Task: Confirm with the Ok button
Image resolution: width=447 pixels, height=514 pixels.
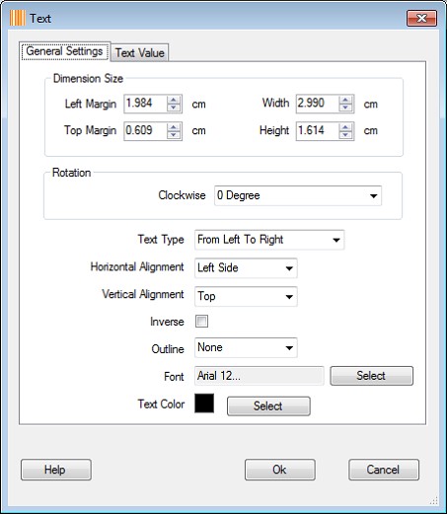Action: click(280, 470)
